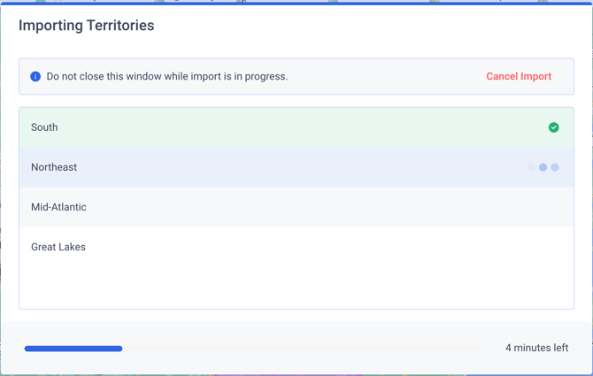Image resolution: width=593 pixels, height=376 pixels.
Task: Click the darkest middle loading dot
Action: pos(543,167)
